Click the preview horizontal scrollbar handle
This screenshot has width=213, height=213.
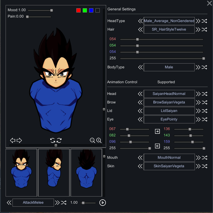56,145
